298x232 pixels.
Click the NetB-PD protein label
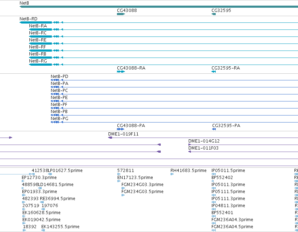[x=60, y=77]
